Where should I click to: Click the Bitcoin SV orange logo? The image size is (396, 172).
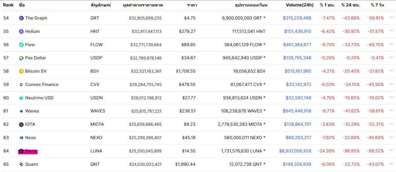point(21,71)
